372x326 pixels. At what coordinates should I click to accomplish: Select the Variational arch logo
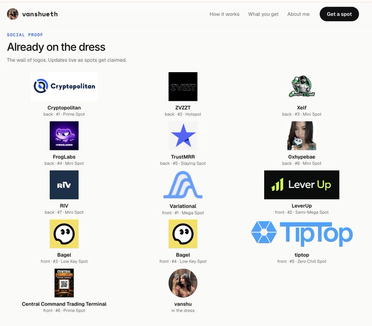coord(183,185)
